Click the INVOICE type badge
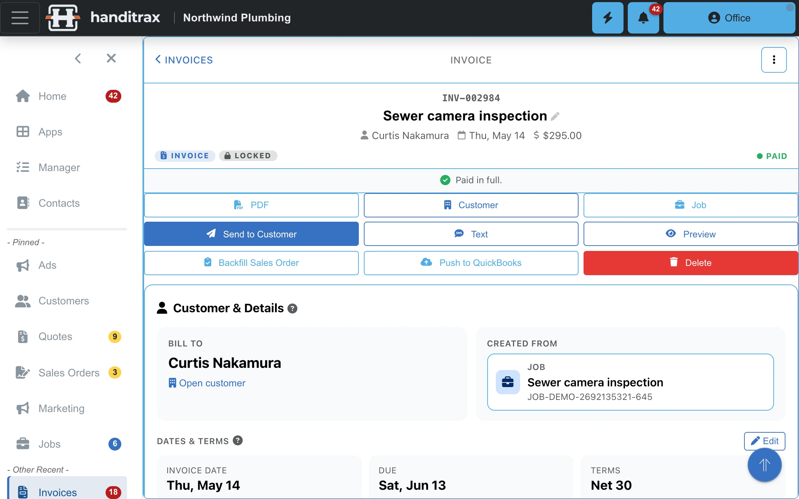 click(185, 156)
